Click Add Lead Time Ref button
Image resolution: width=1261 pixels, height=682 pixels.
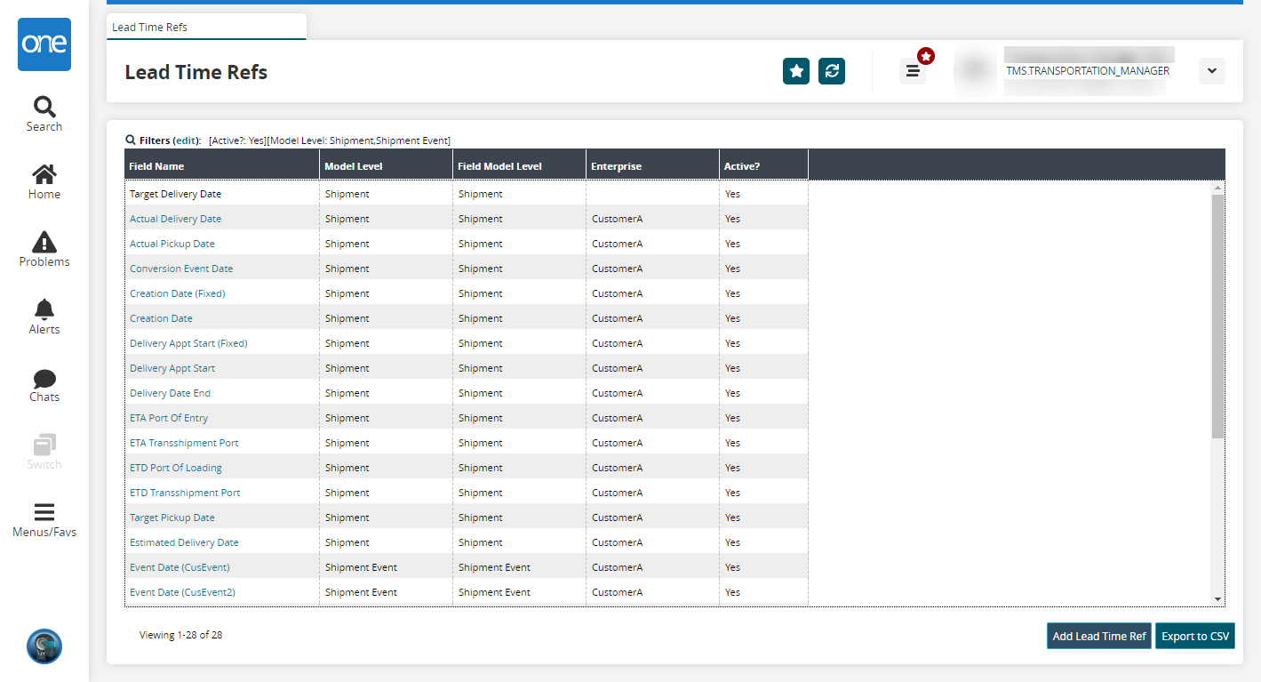pyautogui.click(x=1099, y=636)
